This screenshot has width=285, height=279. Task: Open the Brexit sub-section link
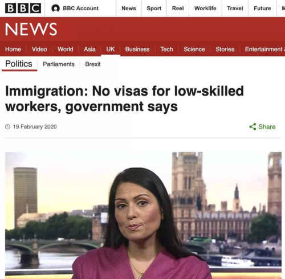(93, 64)
